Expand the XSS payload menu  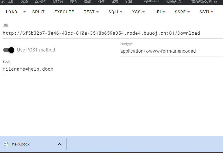138,12
